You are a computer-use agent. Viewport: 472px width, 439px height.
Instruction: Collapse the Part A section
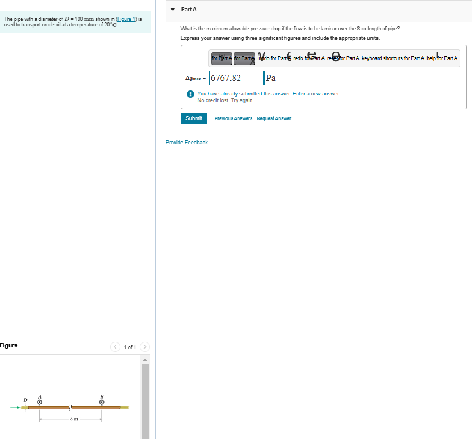coord(173,10)
